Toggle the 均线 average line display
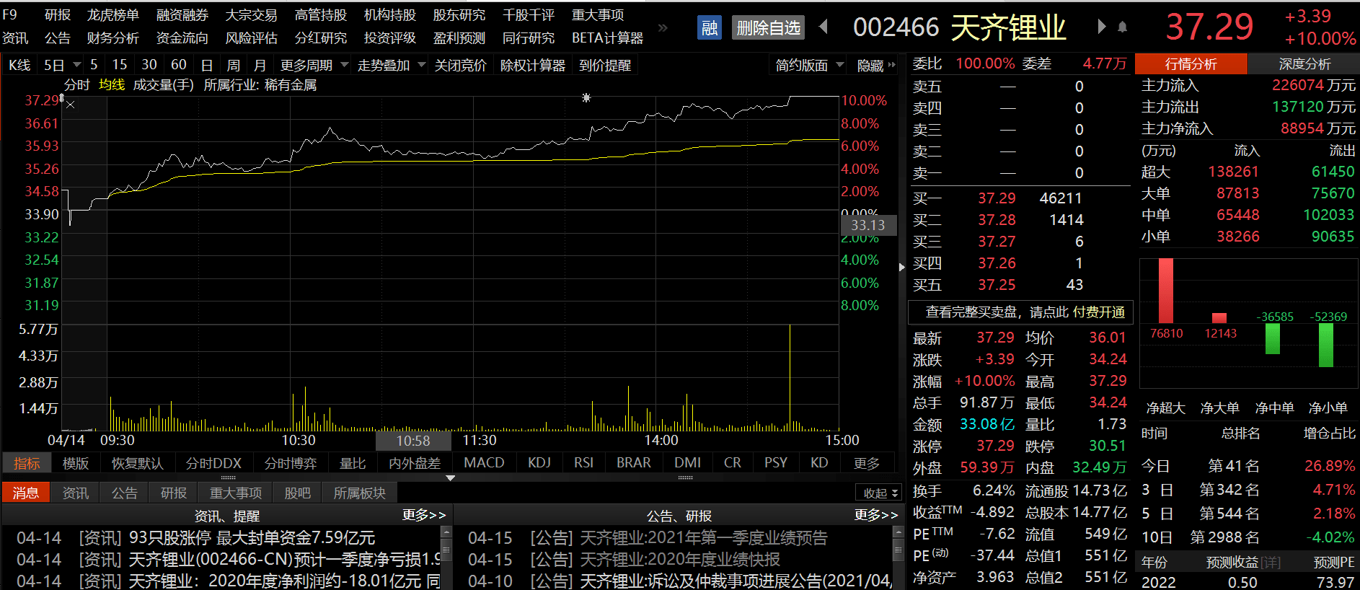Screen dimensions: 1360x590 (112, 85)
